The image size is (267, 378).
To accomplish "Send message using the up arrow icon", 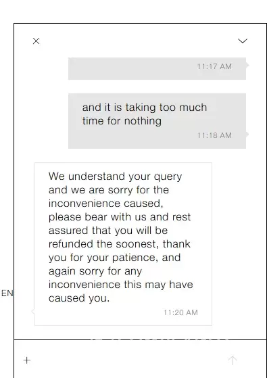I will (233, 360).
